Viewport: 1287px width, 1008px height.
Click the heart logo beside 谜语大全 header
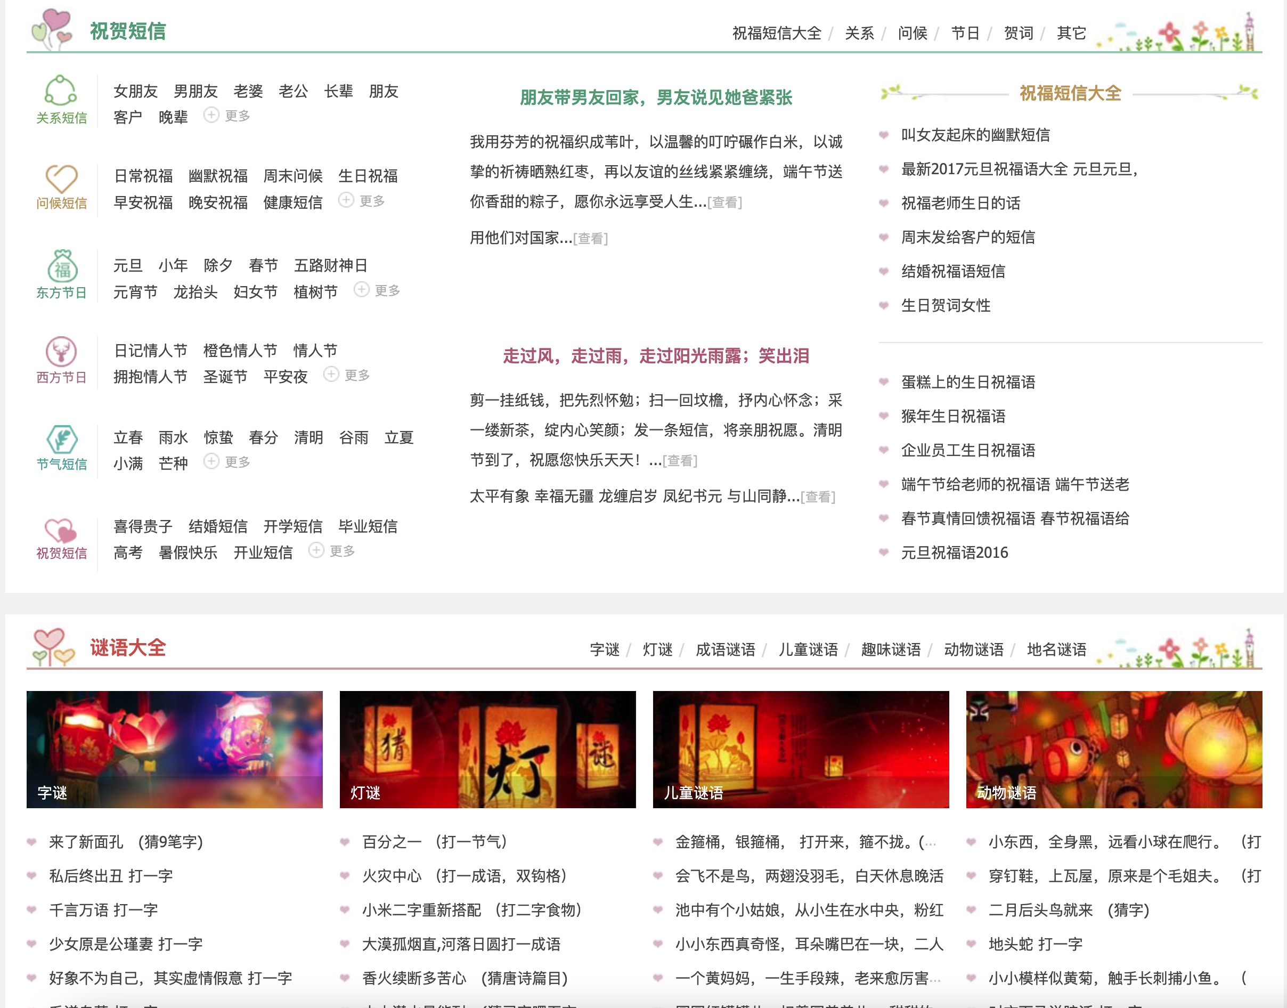[54, 647]
